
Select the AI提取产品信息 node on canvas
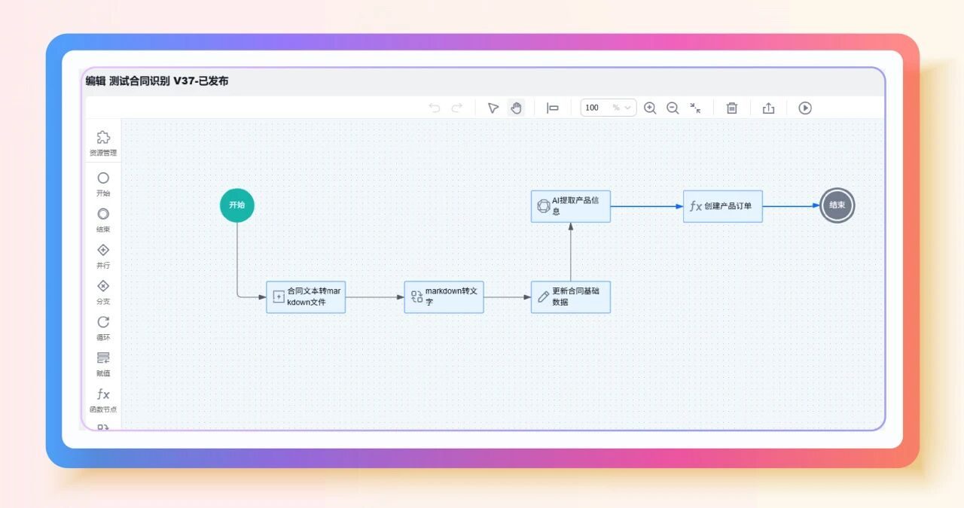coord(570,206)
